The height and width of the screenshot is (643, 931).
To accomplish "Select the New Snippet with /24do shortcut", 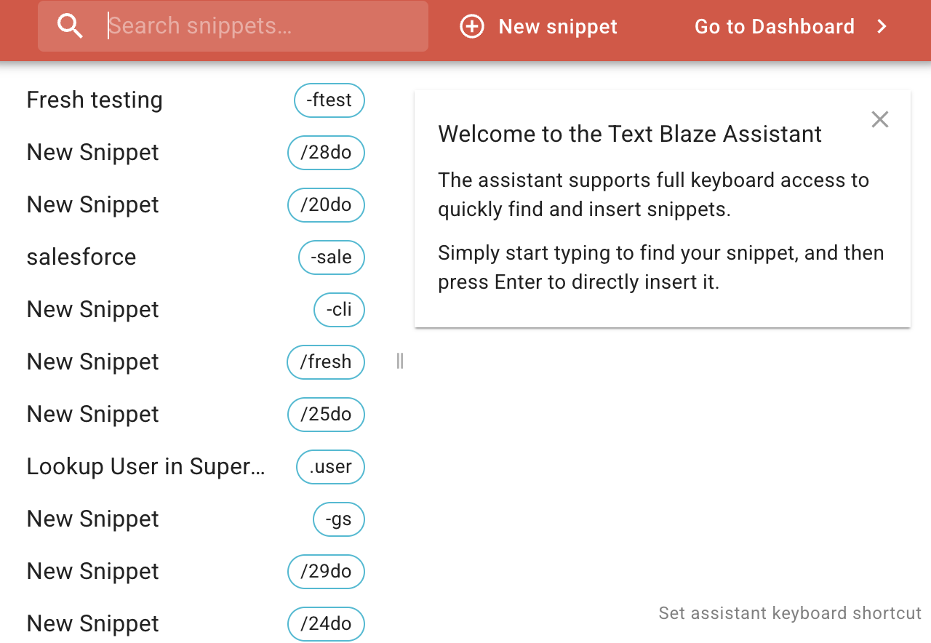I will 93,624.
